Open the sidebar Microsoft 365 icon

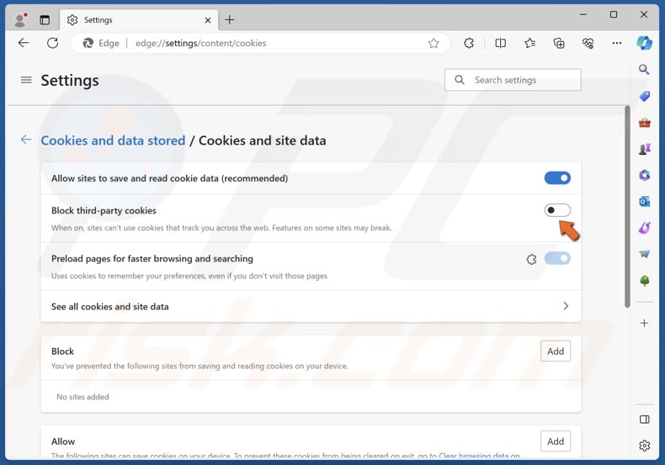pos(644,175)
